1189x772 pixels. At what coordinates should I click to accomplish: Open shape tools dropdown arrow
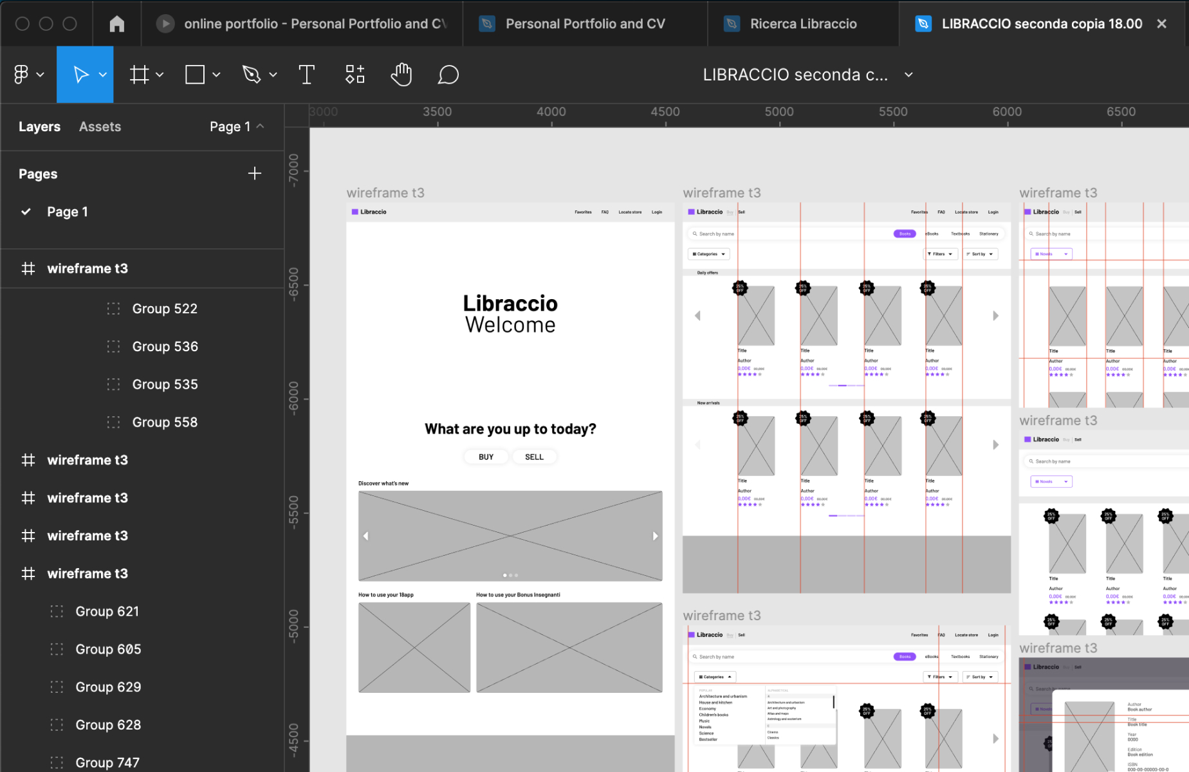217,75
